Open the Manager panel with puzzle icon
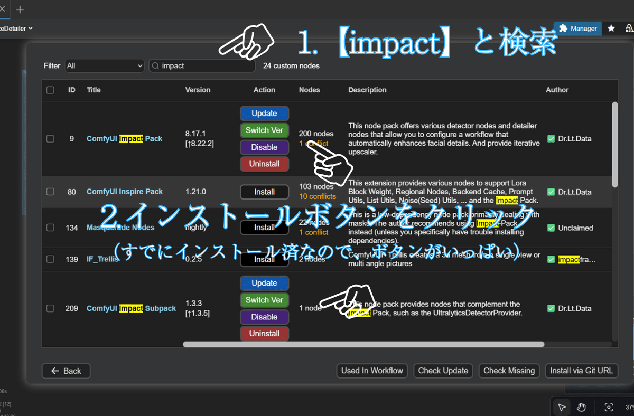 pos(577,29)
